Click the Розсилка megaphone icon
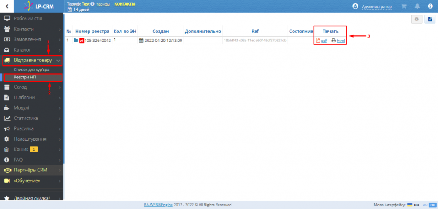438x209 pixels. (7, 128)
